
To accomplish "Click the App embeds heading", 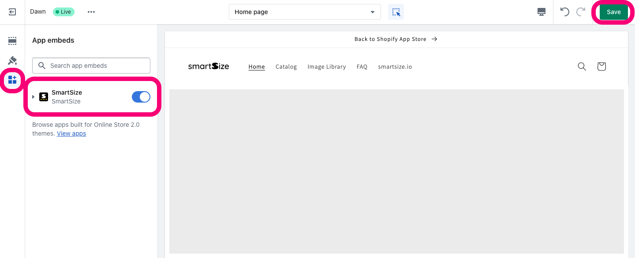I will (x=53, y=40).
